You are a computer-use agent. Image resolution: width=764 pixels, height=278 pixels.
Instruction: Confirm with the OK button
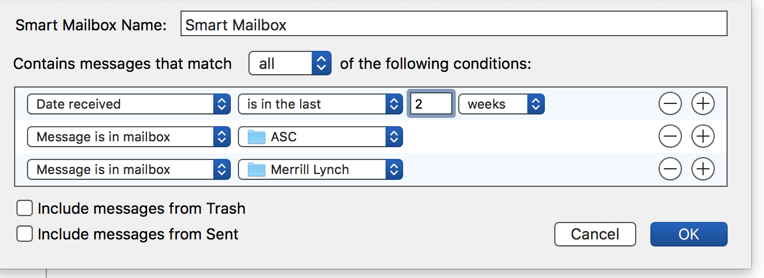[x=688, y=234]
